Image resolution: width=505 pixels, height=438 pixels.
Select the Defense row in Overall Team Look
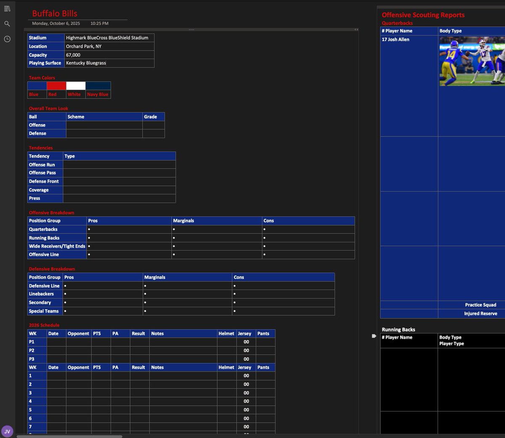[96, 134]
